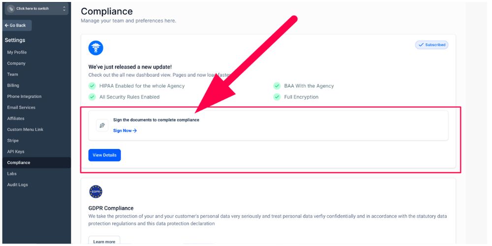Click Full Encryption green check icon
The width and height of the screenshot is (492, 246).
(277, 97)
